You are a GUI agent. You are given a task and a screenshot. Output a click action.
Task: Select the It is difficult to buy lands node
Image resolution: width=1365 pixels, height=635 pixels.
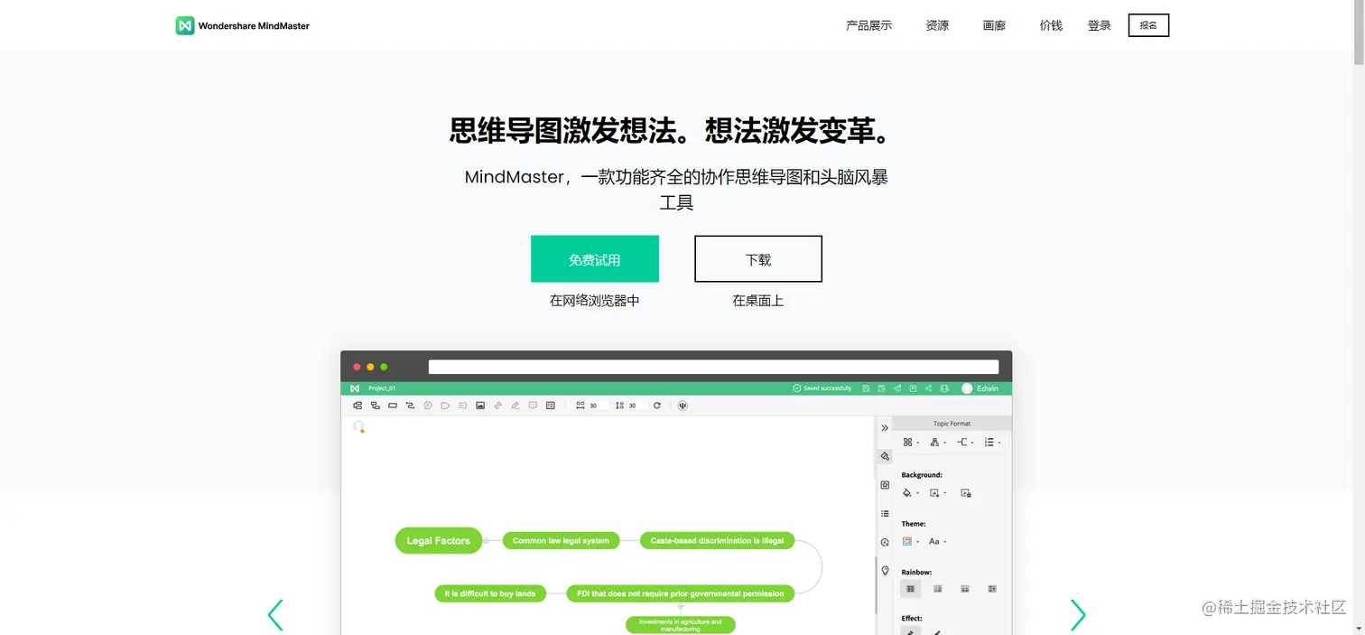(x=490, y=593)
